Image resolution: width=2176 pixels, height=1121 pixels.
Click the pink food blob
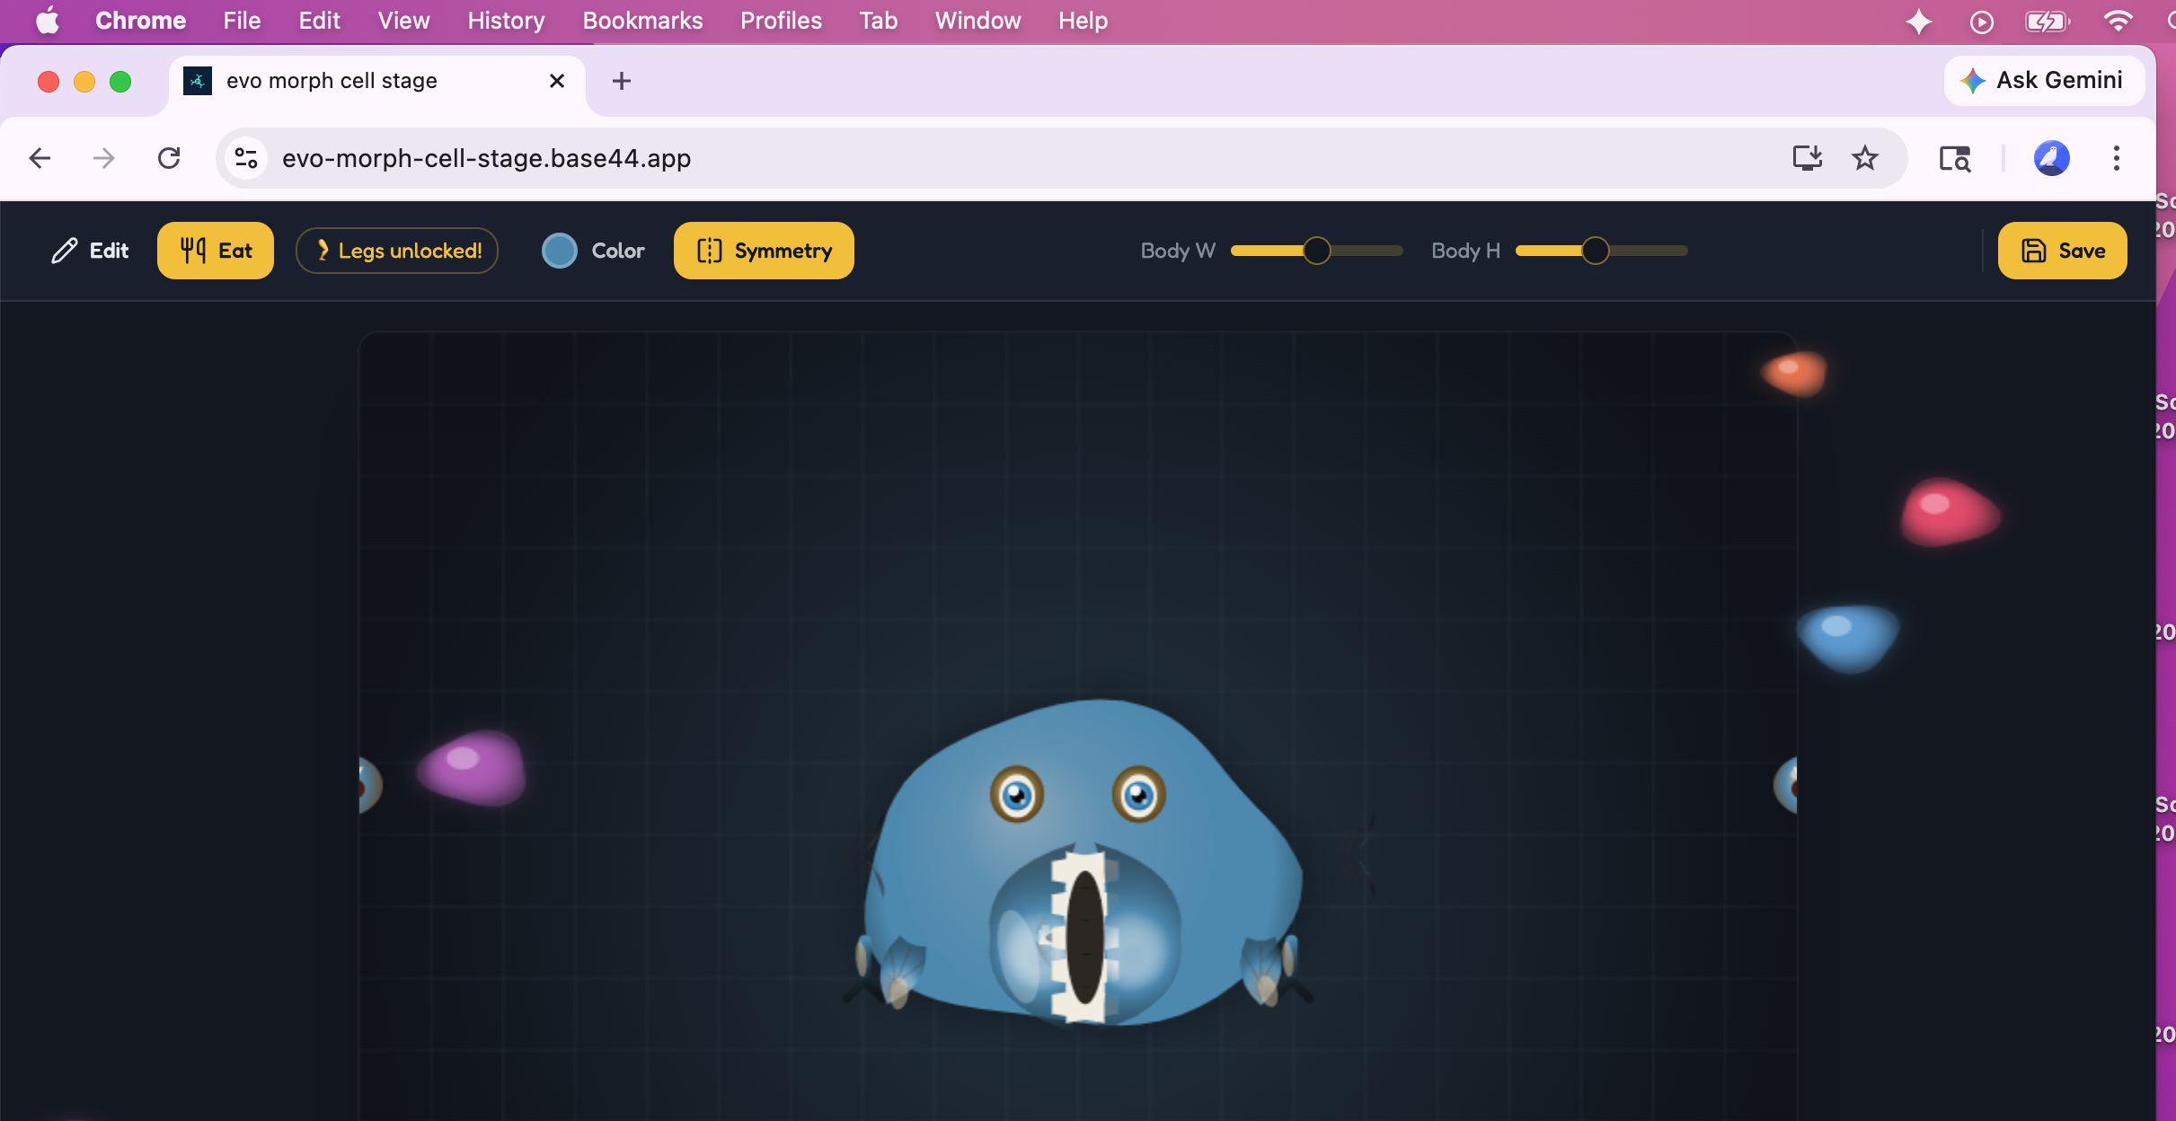point(1948,512)
